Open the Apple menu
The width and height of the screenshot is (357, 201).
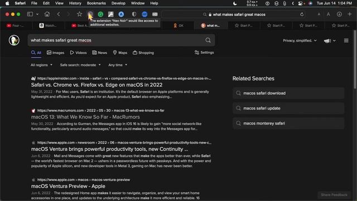click(x=7, y=3)
